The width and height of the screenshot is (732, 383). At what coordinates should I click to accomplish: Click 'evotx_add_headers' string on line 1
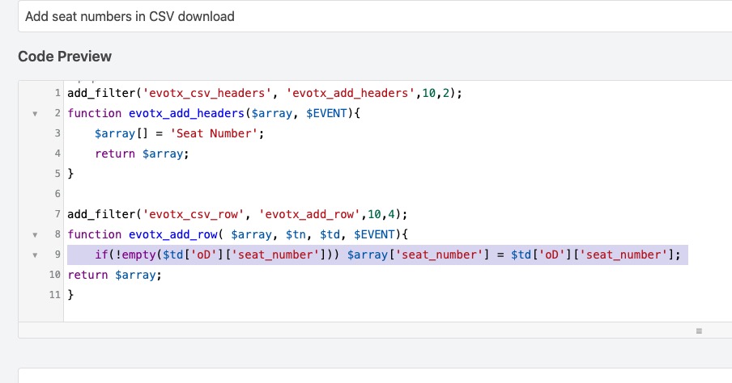[350, 93]
